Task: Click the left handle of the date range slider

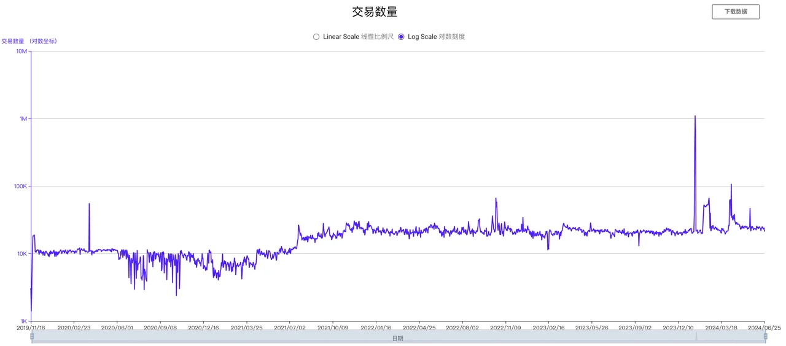Action: point(32,336)
